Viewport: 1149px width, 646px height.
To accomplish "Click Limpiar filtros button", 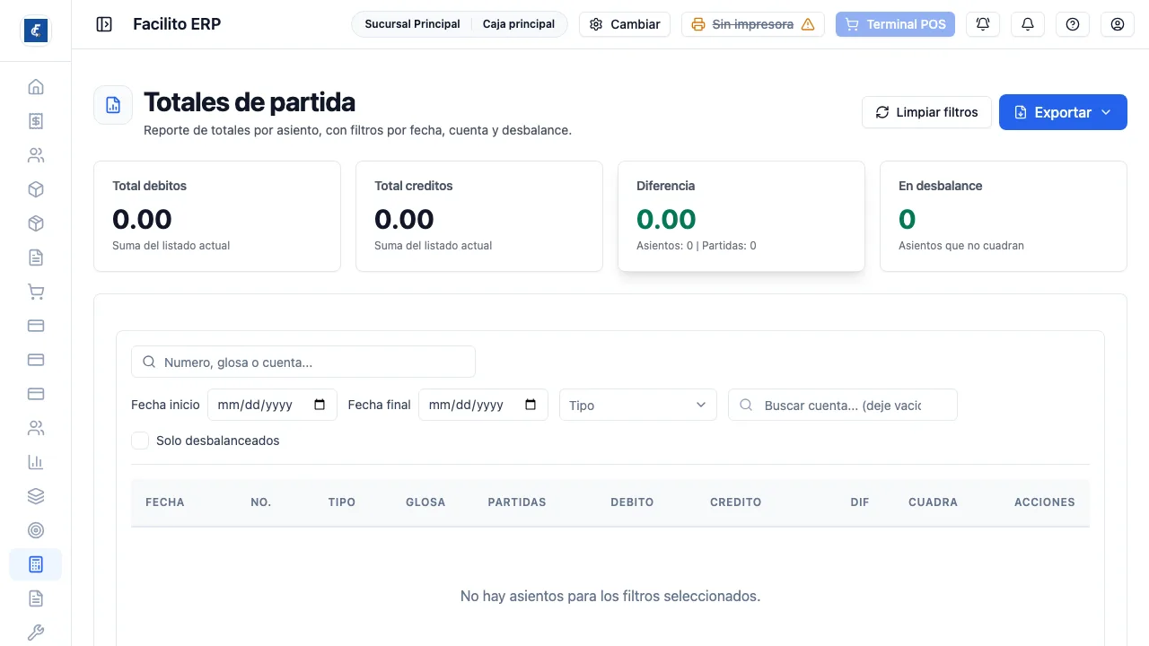I will click(x=926, y=112).
